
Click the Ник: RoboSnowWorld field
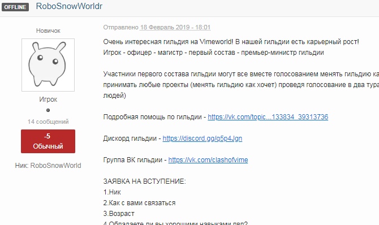point(48,166)
